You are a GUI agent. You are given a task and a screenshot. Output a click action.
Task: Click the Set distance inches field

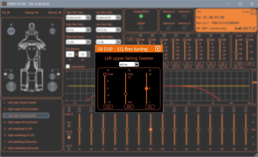pyautogui.click(x=70, y=54)
